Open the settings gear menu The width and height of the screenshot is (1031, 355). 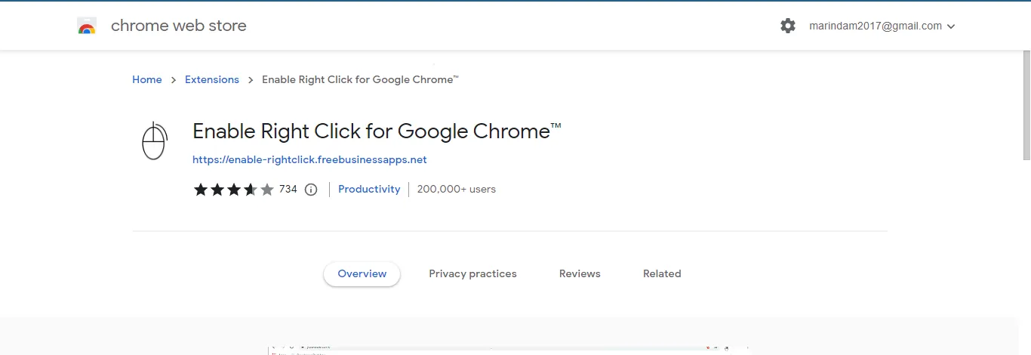pos(788,26)
